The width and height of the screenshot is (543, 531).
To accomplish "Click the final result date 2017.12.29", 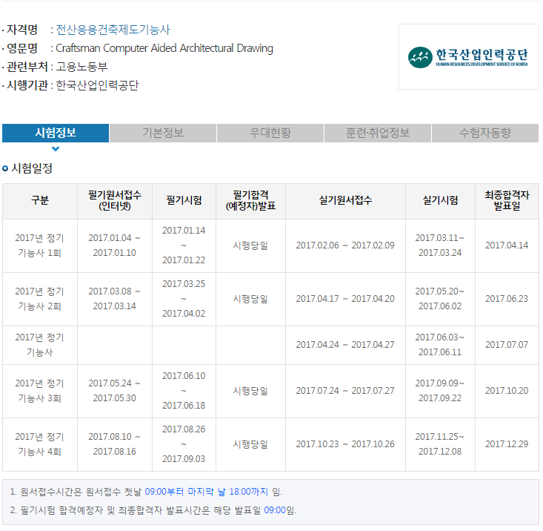I will click(x=507, y=444).
